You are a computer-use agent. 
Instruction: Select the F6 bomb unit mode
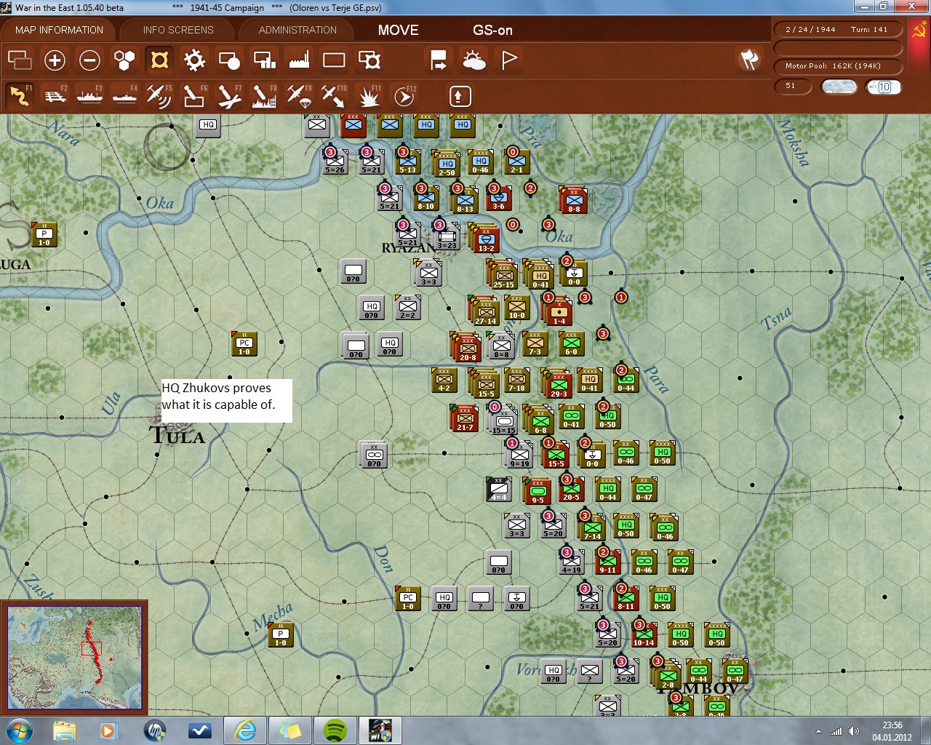coord(194,95)
